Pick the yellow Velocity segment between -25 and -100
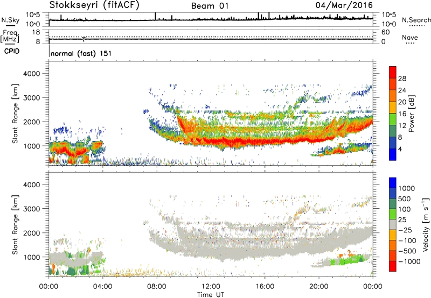This screenshot has height=298, width=431. pos(393,235)
